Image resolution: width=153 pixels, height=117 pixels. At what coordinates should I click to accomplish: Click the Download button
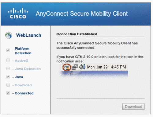[133, 107]
